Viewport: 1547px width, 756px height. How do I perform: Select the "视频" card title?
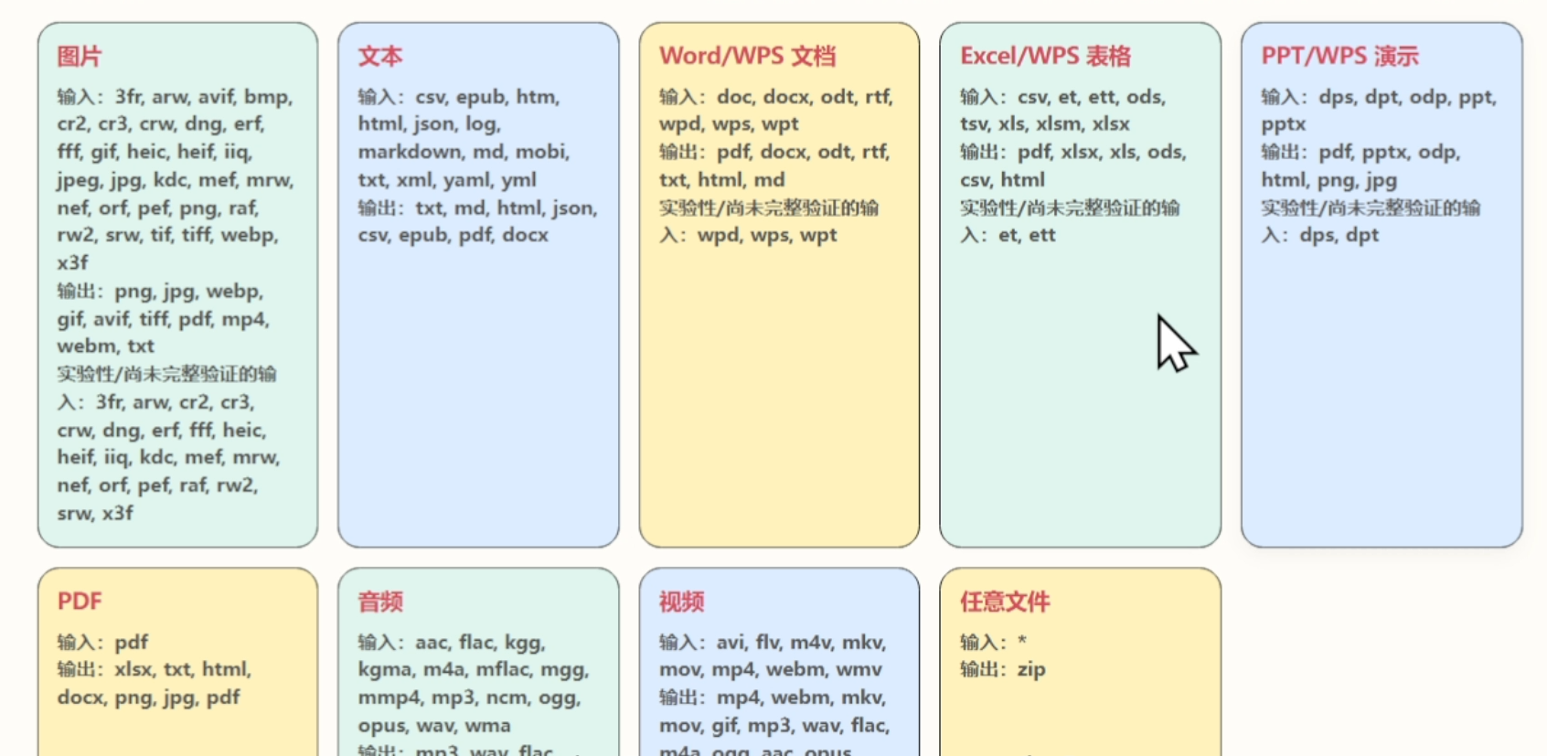[x=682, y=602]
